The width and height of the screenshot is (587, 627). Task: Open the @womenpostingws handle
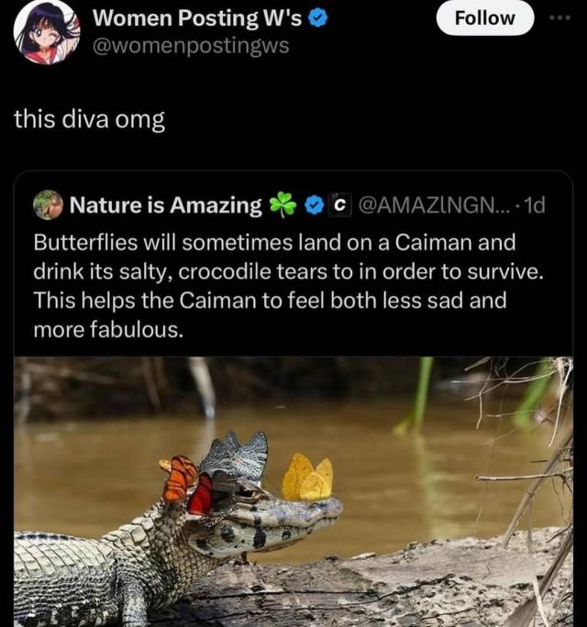[191, 45]
